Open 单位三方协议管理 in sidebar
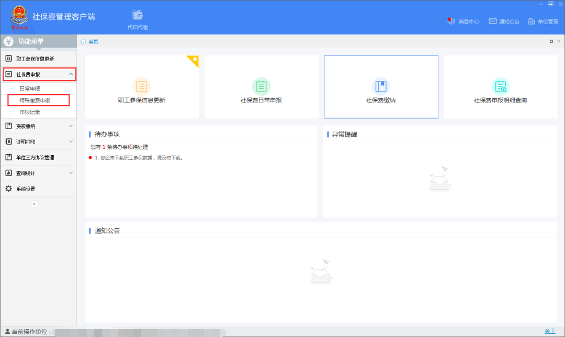This screenshot has width=565, height=337. 35,157
